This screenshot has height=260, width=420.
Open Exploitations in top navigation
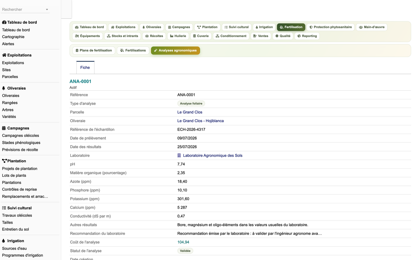[x=123, y=27]
